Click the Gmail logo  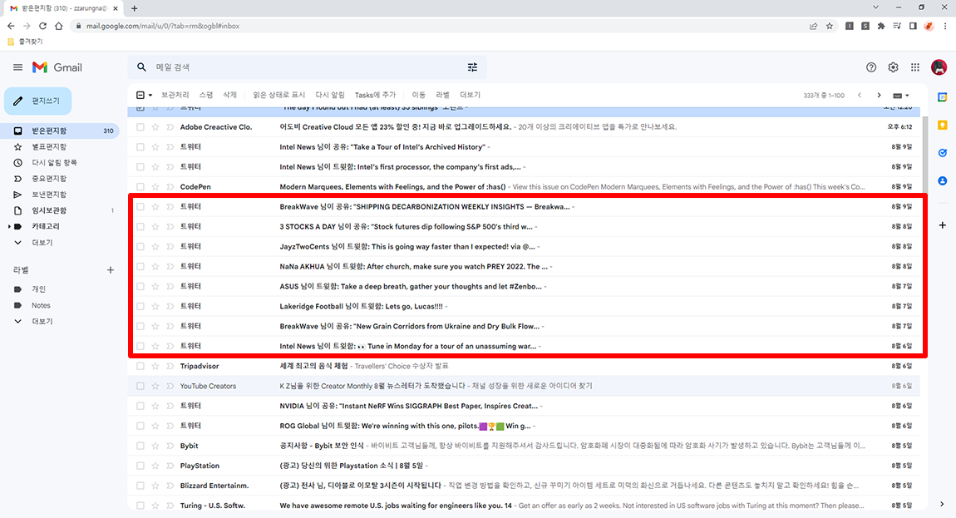click(x=57, y=67)
